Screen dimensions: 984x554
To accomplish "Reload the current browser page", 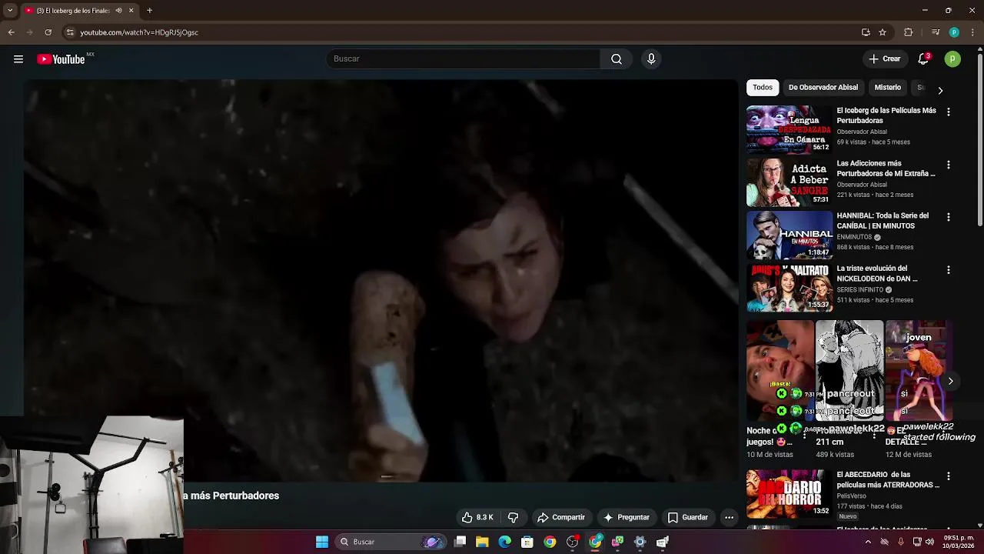I will tap(48, 32).
